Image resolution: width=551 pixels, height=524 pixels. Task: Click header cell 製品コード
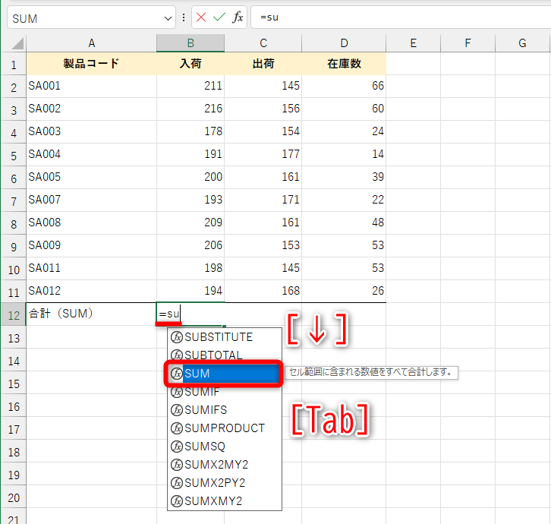(91, 64)
